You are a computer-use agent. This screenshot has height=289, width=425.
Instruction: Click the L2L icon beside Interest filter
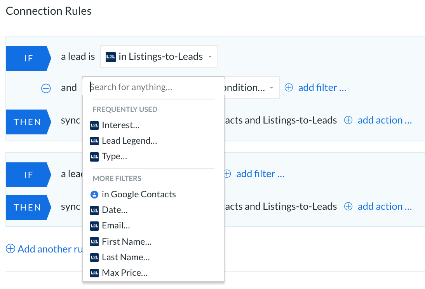[x=94, y=125]
